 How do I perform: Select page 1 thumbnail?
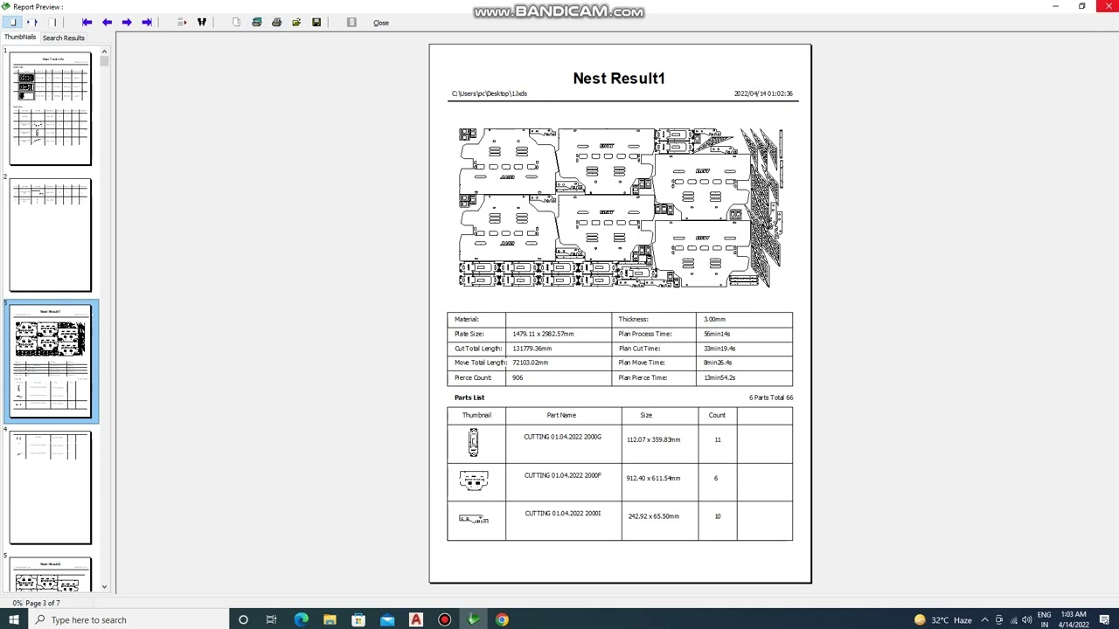50,108
